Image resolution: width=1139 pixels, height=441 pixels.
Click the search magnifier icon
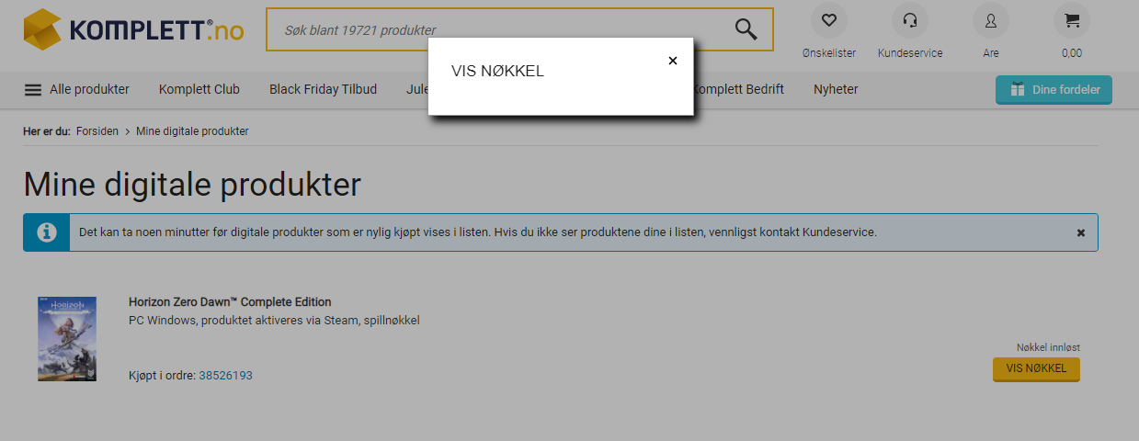pos(746,29)
